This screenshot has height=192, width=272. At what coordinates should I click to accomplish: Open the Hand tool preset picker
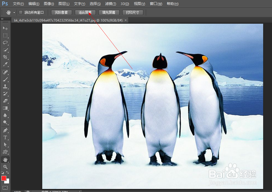click(14, 12)
